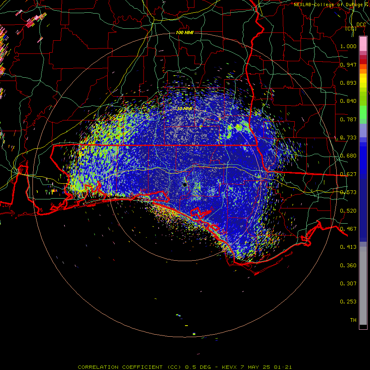
Task: Click the 0.573 scale value
Action: (348, 192)
